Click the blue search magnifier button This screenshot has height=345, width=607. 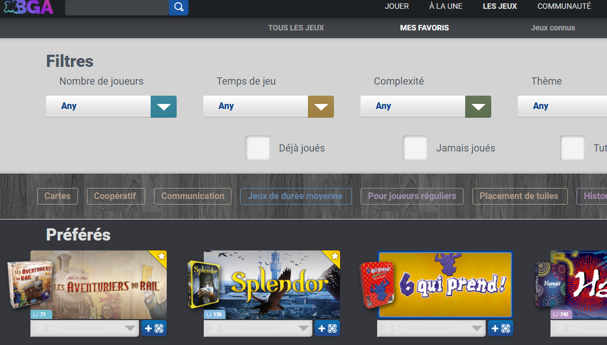click(178, 7)
